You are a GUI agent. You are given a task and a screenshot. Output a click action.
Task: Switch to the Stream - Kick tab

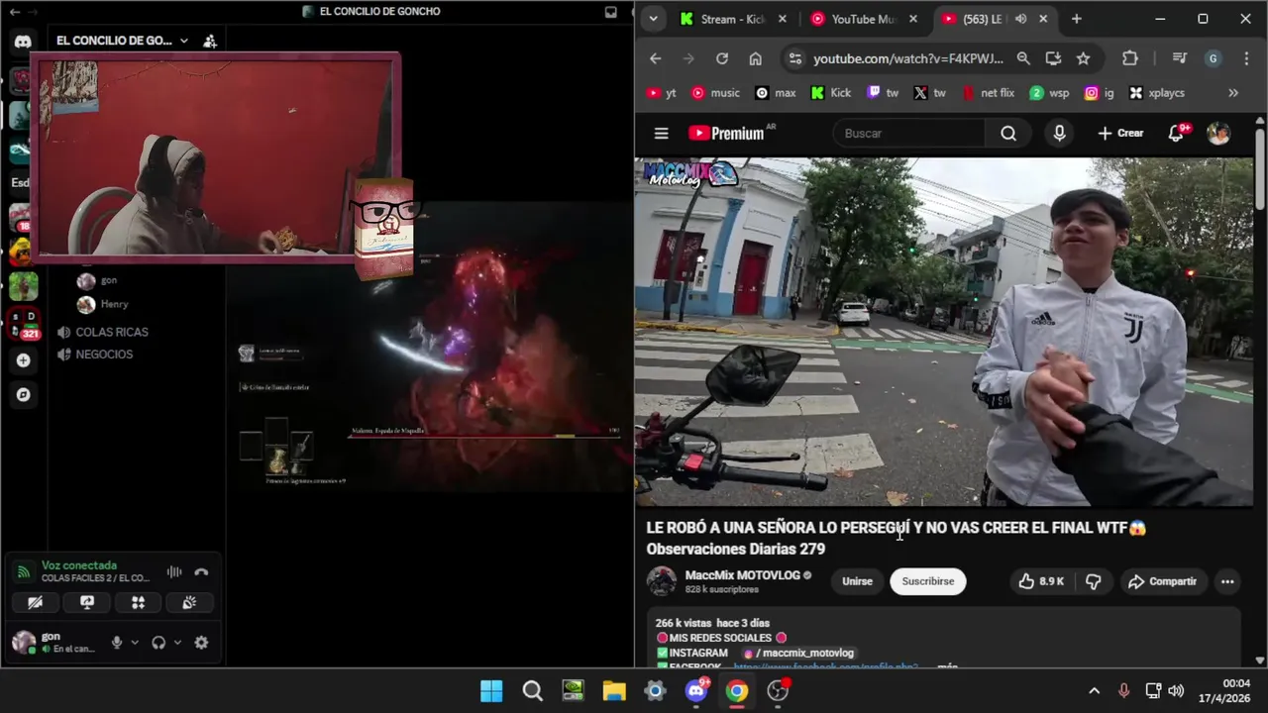click(x=733, y=19)
